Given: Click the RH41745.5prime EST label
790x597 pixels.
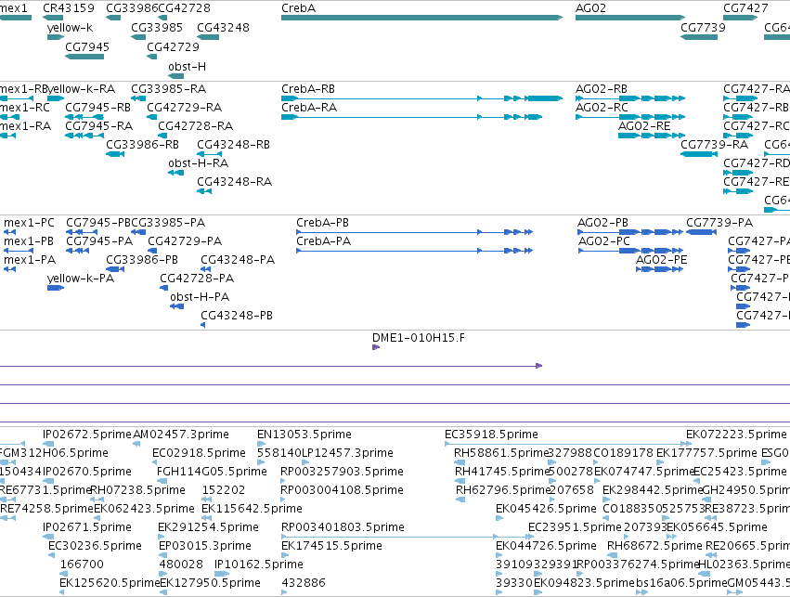Looking at the screenshot, I should point(501,472).
